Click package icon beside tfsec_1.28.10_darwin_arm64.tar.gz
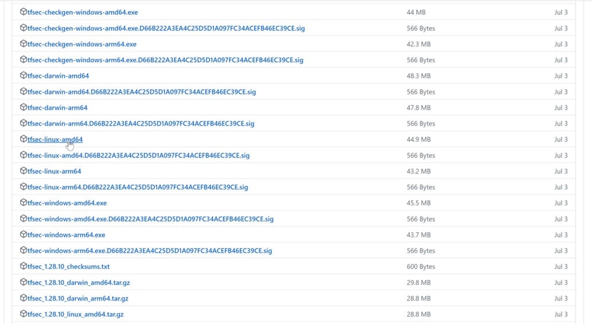Viewport: 592px width, 324px height. point(23,298)
